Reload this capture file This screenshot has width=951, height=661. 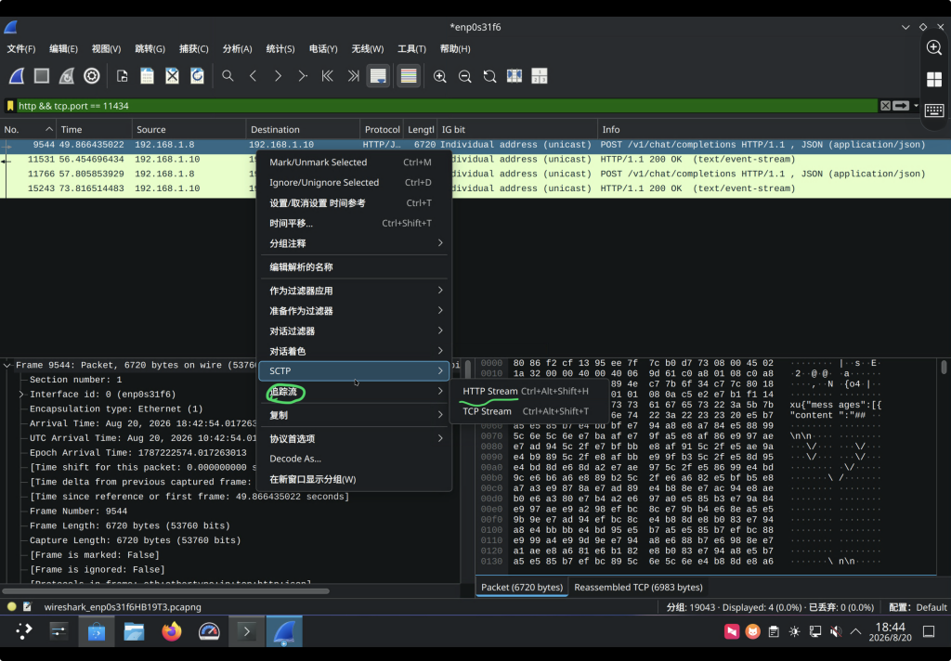[197, 76]
